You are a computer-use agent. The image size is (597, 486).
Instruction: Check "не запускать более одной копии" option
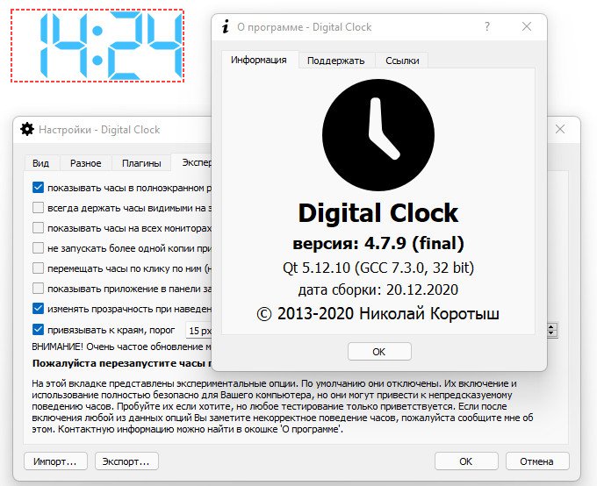38,248
